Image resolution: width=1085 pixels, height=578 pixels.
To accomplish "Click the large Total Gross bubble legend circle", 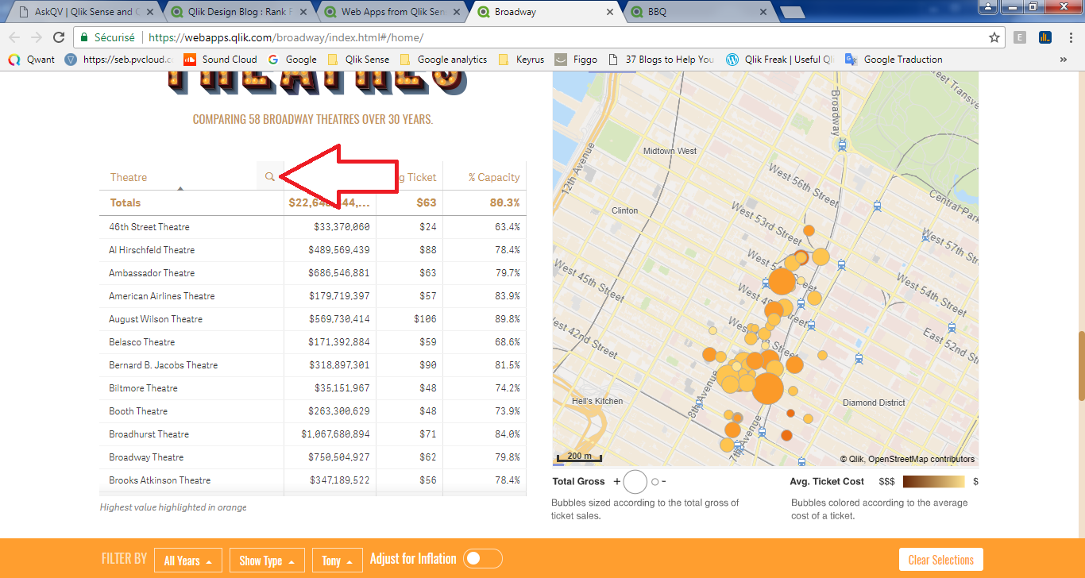I will [635, 482].
